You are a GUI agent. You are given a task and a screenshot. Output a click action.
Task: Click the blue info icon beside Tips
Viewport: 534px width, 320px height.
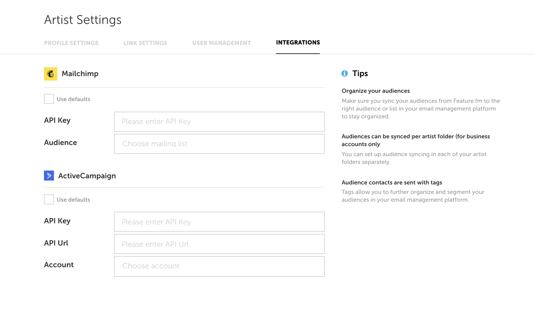[x=345, y=73]
